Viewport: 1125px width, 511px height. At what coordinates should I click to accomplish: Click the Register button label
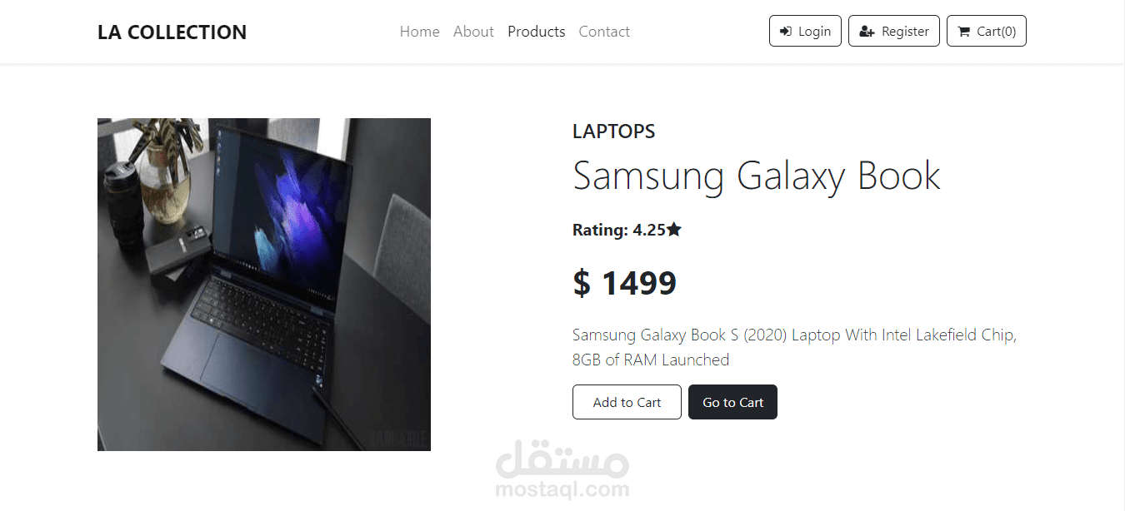[x=905, y=32]
